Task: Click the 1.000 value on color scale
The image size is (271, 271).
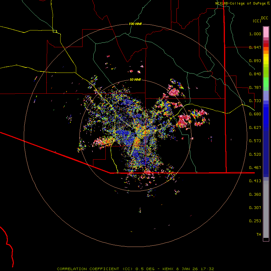Action: click(x=255, y=34)
